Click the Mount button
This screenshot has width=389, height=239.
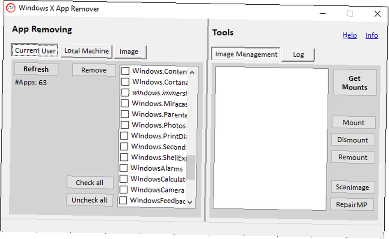click(x=354, y=123)
